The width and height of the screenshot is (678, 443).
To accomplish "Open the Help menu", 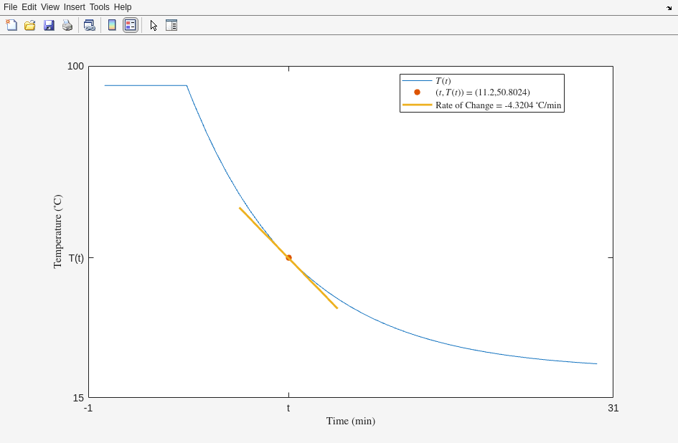I will (123, 7).
